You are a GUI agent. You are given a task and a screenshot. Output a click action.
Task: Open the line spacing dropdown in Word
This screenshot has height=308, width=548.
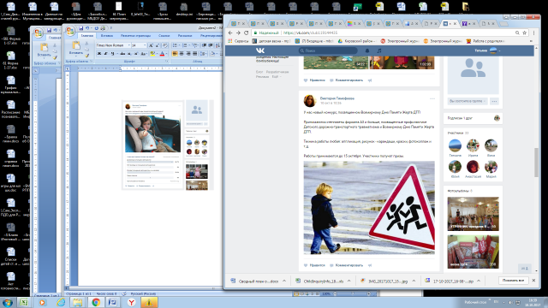coord(204,54)
